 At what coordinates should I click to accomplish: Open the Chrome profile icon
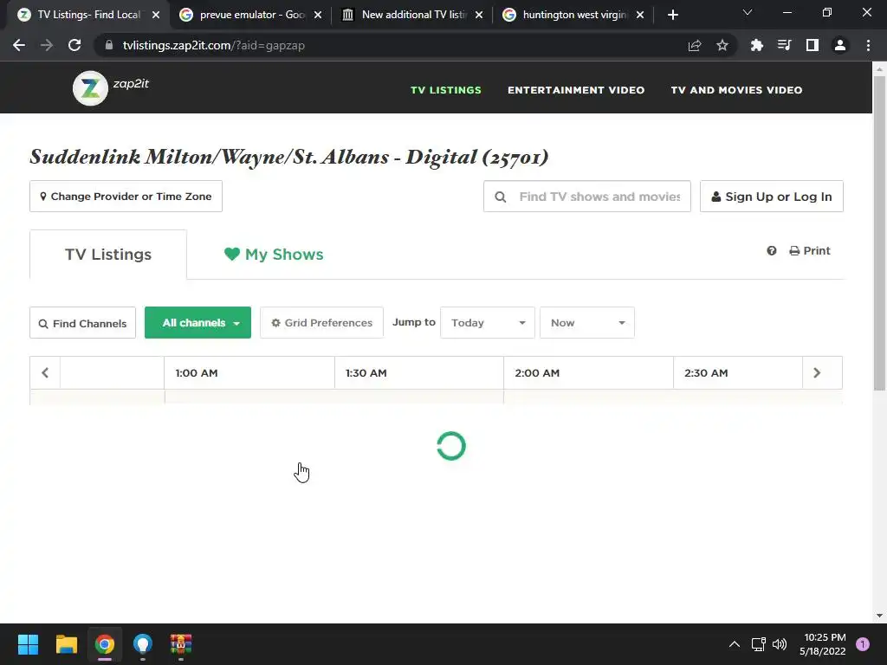pyautogui.click(x=840, y=45)
